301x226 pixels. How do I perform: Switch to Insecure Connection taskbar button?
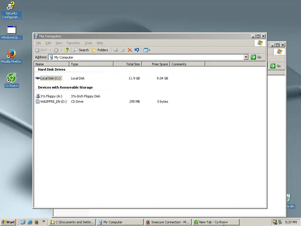168,222
